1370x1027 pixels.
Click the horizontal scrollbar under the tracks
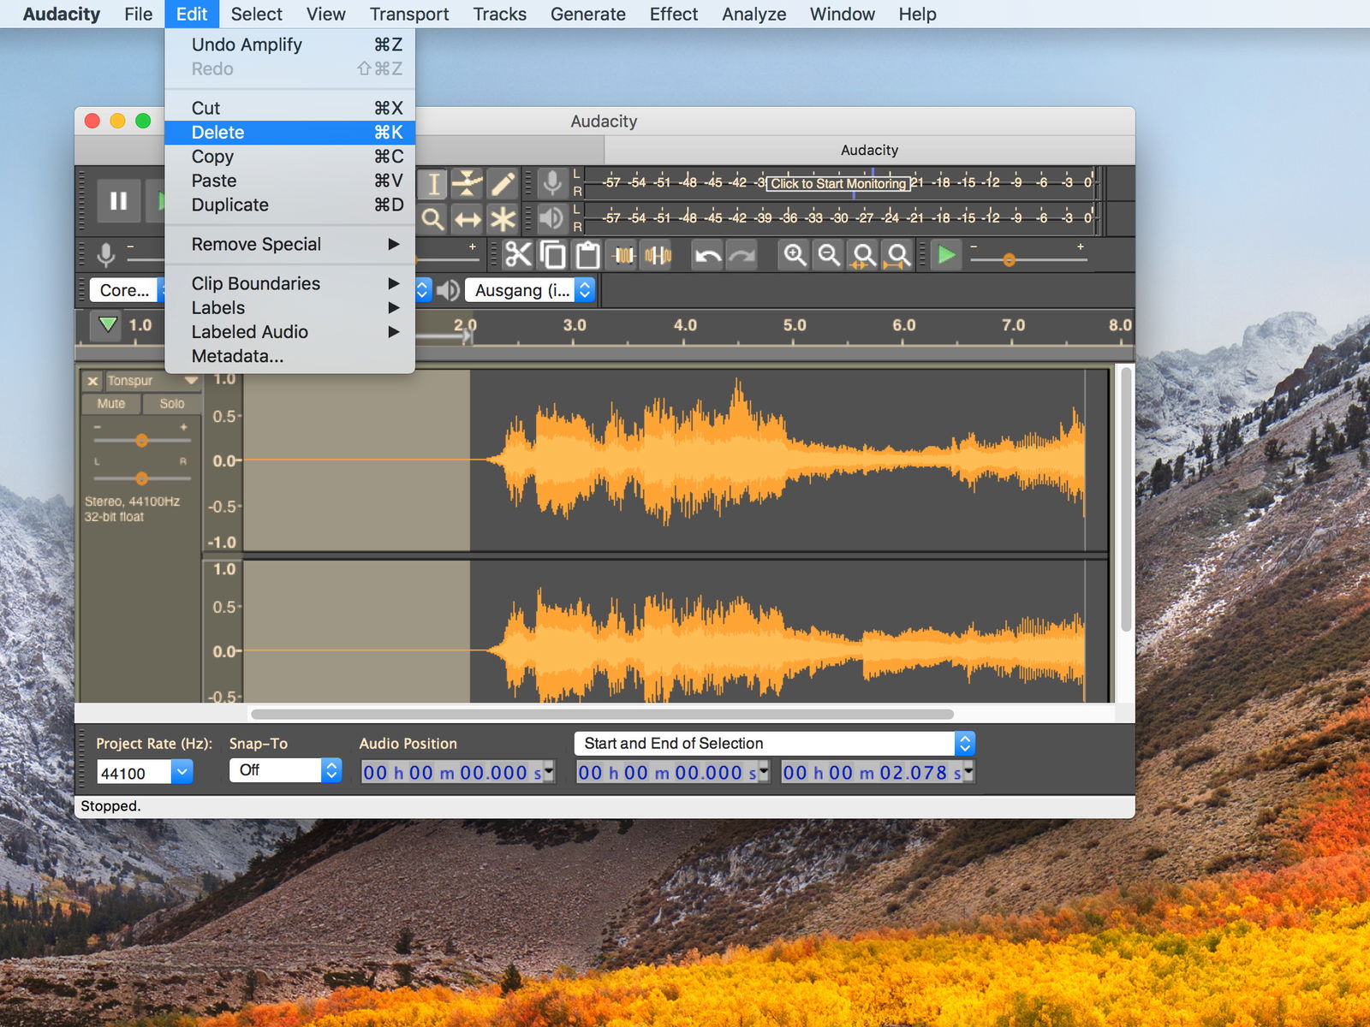tap(602, 714)
